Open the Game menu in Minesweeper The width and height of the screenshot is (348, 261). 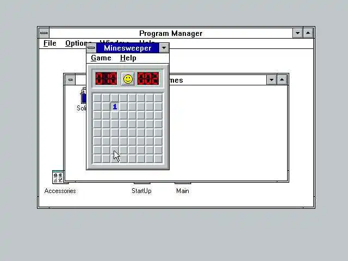pyautogui.click(x=101, y=58)
